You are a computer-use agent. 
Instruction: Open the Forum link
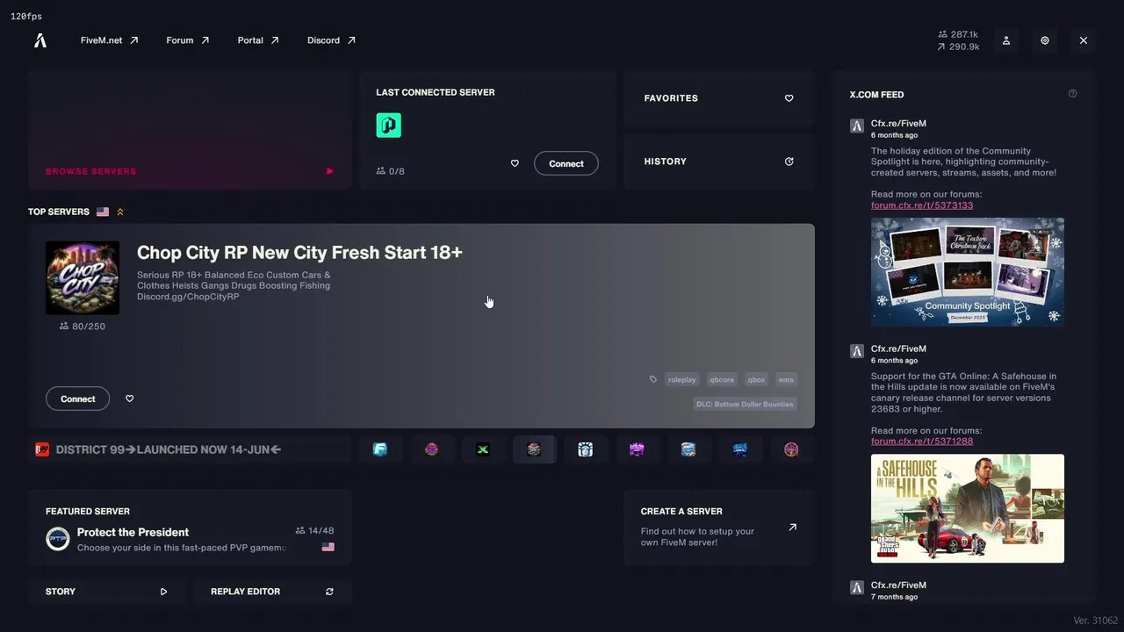pyautogui.click(x=188, y=40)
